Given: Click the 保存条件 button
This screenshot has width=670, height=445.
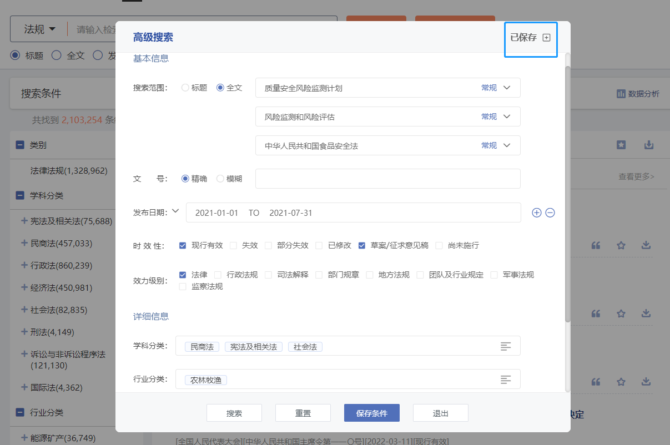Looking at the screenshot, I should coord(371,413).
